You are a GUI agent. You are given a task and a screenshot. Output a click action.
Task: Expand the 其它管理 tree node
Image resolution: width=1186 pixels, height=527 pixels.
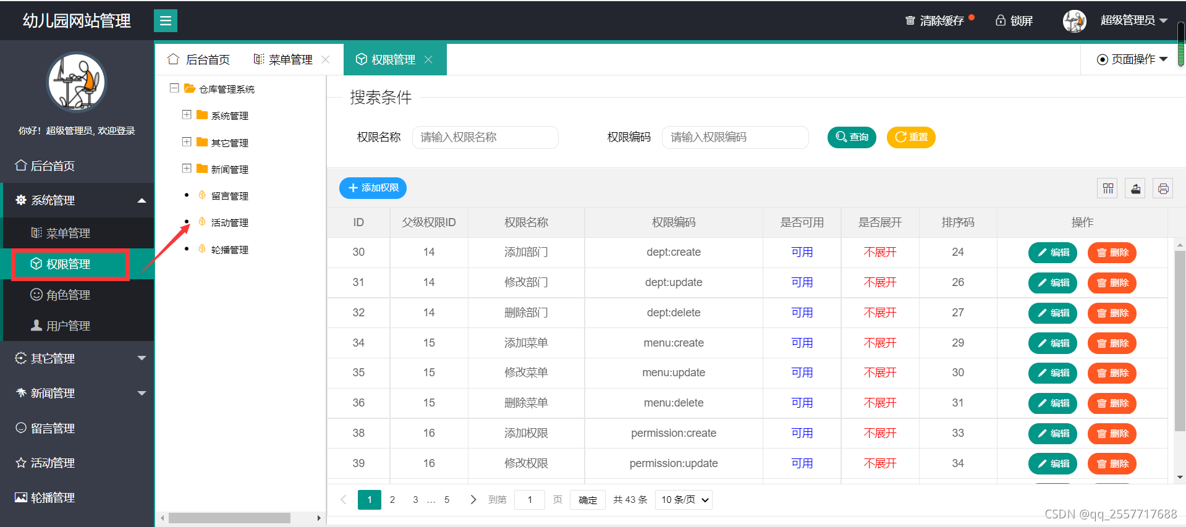pyautogui.click(x=187, y=142)
